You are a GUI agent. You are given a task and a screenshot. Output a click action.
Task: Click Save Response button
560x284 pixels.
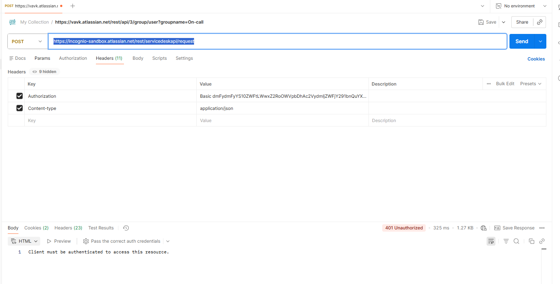[x=514, y=228]
